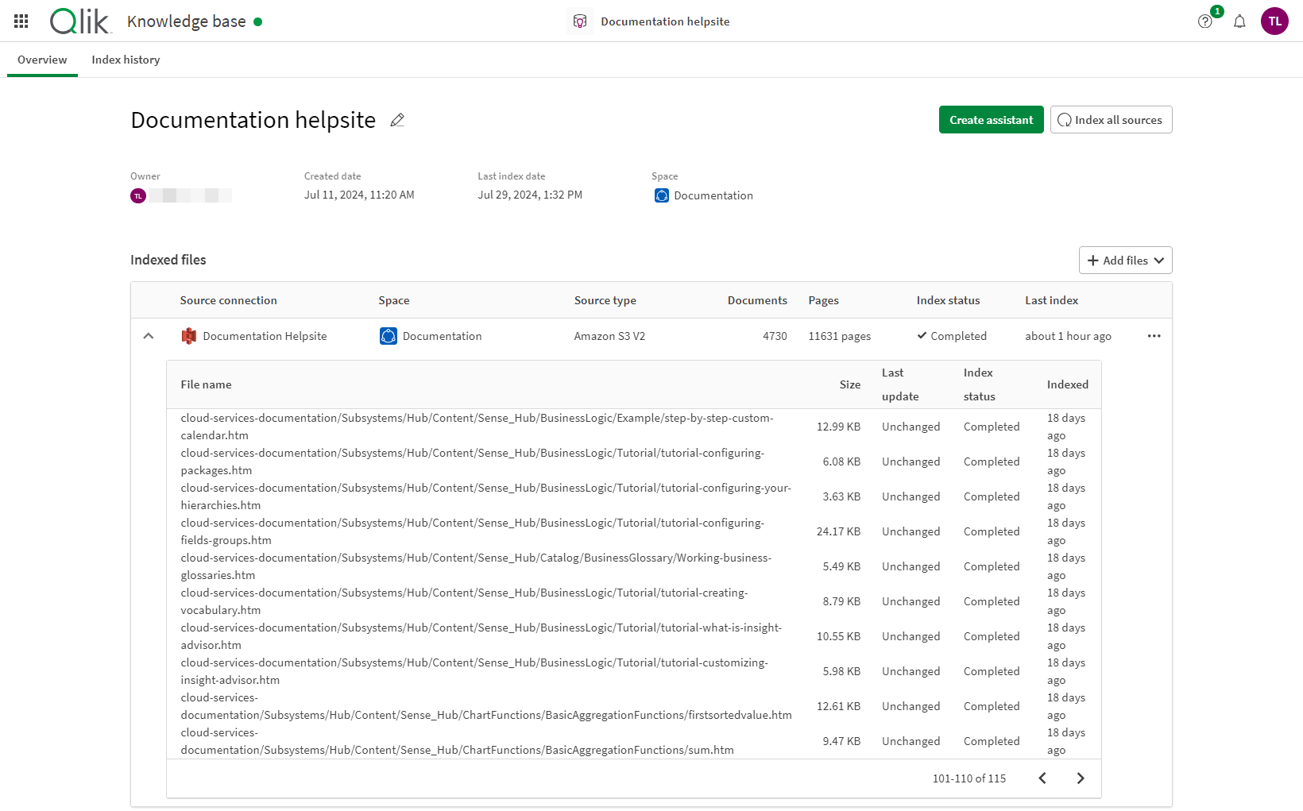Go to previous page of files

1042,778
